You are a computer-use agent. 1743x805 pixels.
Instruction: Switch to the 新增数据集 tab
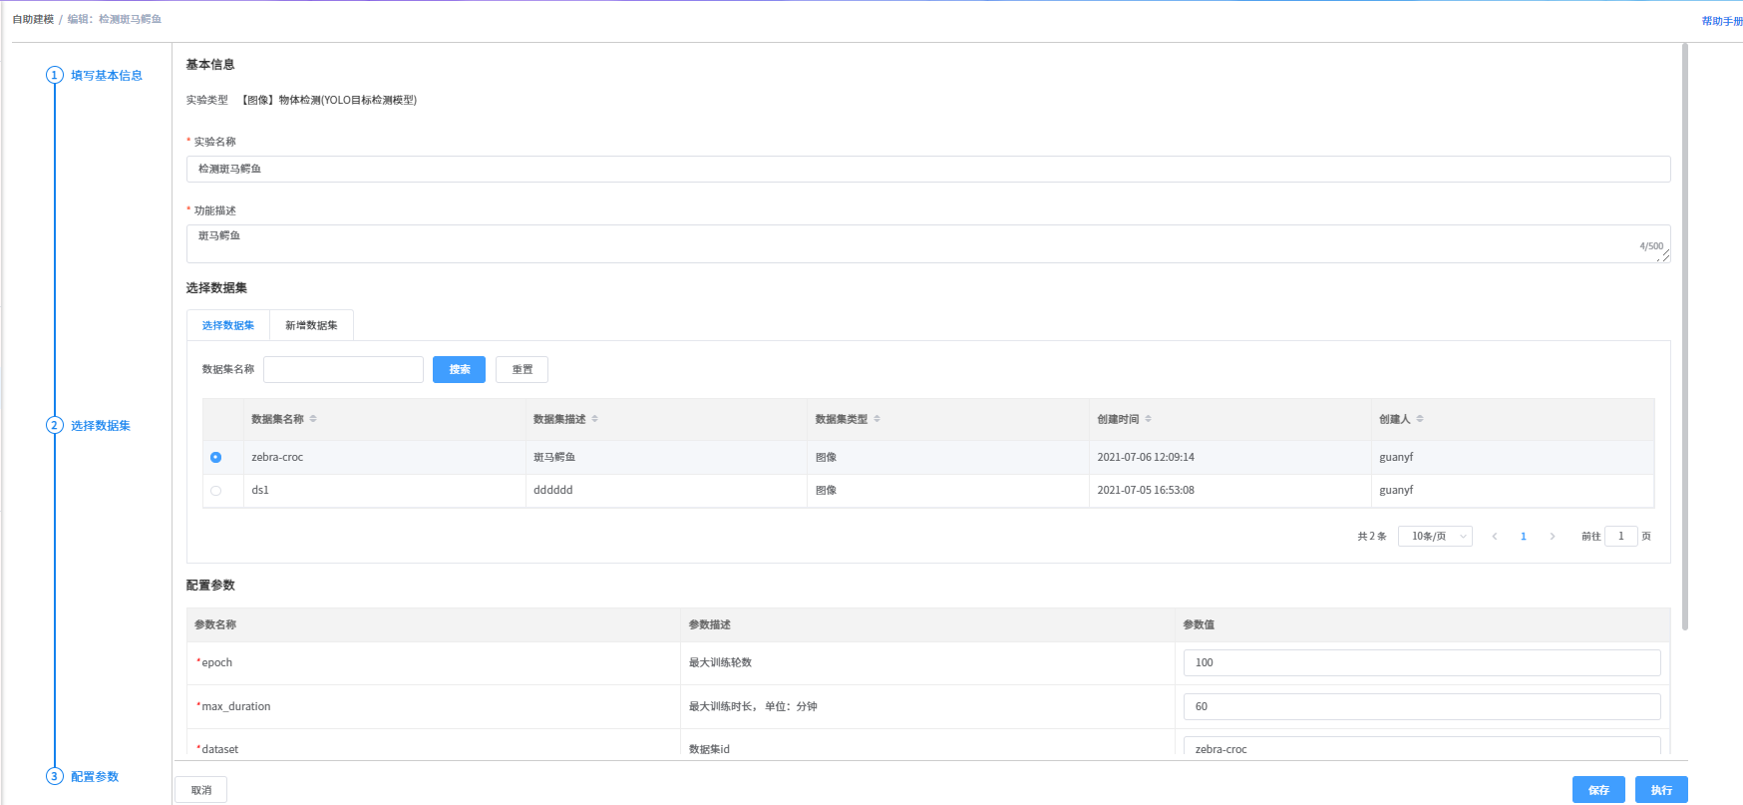pyautogui.click(x=311, y=325)
